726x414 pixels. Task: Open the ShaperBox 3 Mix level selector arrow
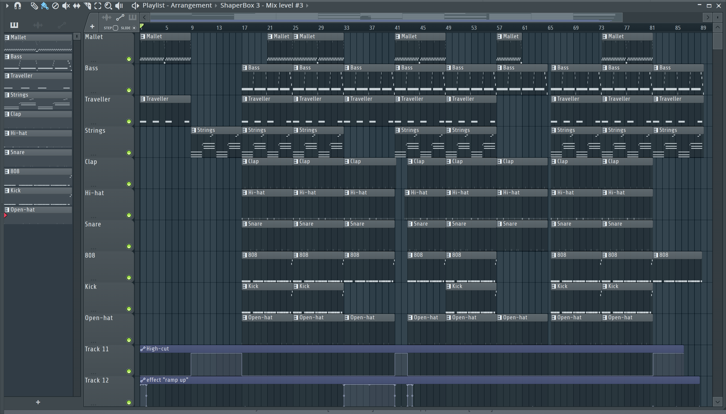tap(307, 5)
